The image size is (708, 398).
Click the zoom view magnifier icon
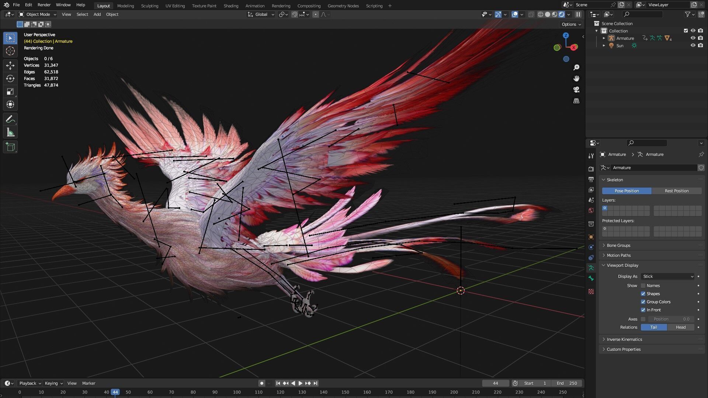[576, 67]
